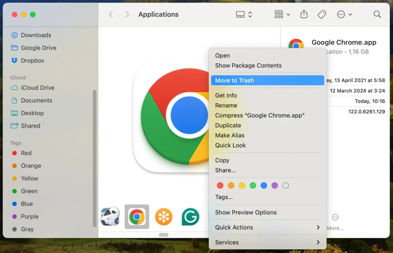Click the sidebar vertical scrollbar

click(x=94, y=158)
